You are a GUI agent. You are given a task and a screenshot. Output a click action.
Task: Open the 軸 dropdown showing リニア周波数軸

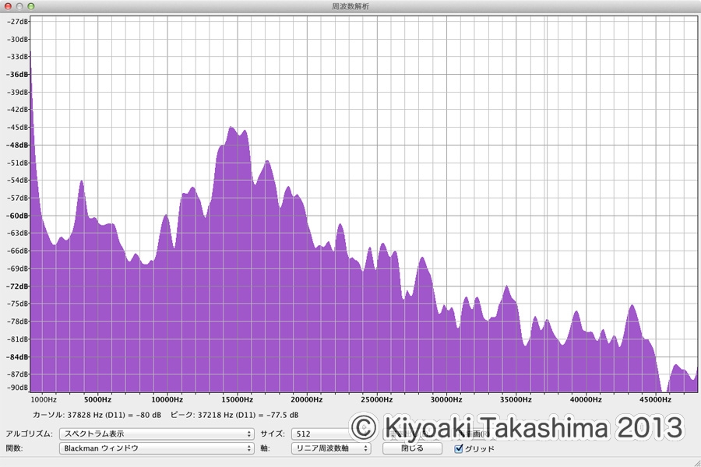point(331,448)
